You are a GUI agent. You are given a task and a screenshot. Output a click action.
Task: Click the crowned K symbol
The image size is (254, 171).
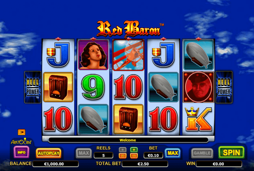tap(198, 119)
